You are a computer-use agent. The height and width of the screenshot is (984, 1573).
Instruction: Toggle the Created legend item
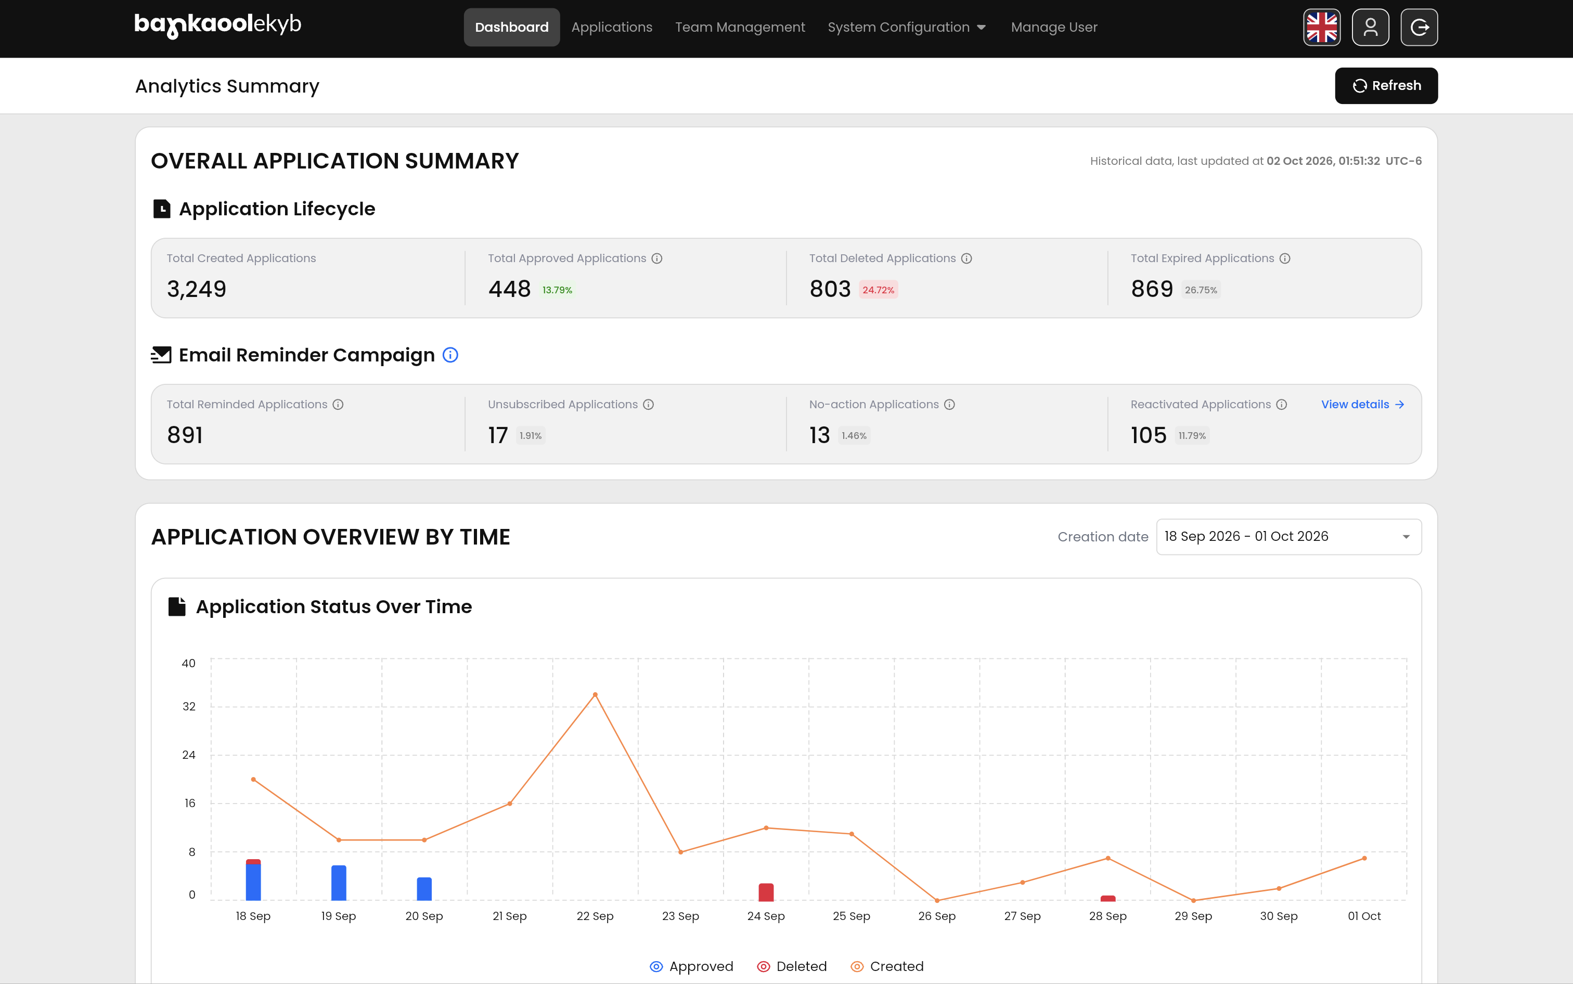point(887,966)
